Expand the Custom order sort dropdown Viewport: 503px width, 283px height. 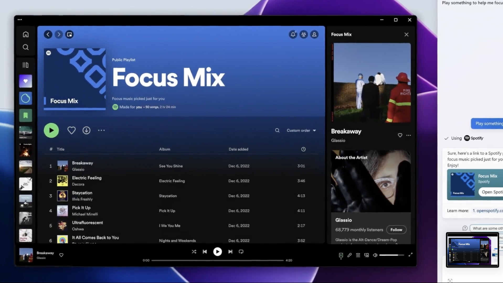point(301,130)
